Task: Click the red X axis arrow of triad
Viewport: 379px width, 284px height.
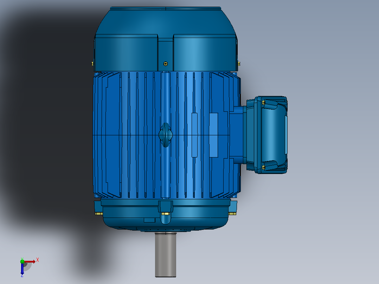Action: pyautogui.click(x=30, y=262)
